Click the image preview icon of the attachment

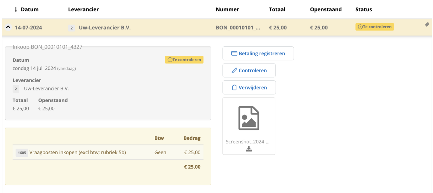click(249, 118)
